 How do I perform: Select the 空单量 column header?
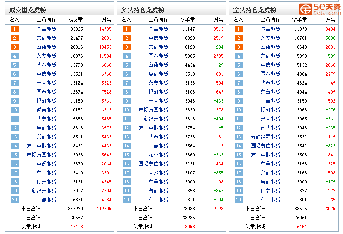[299, 20]
